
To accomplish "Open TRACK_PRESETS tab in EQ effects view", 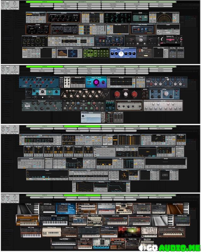I will pos(120,66).
